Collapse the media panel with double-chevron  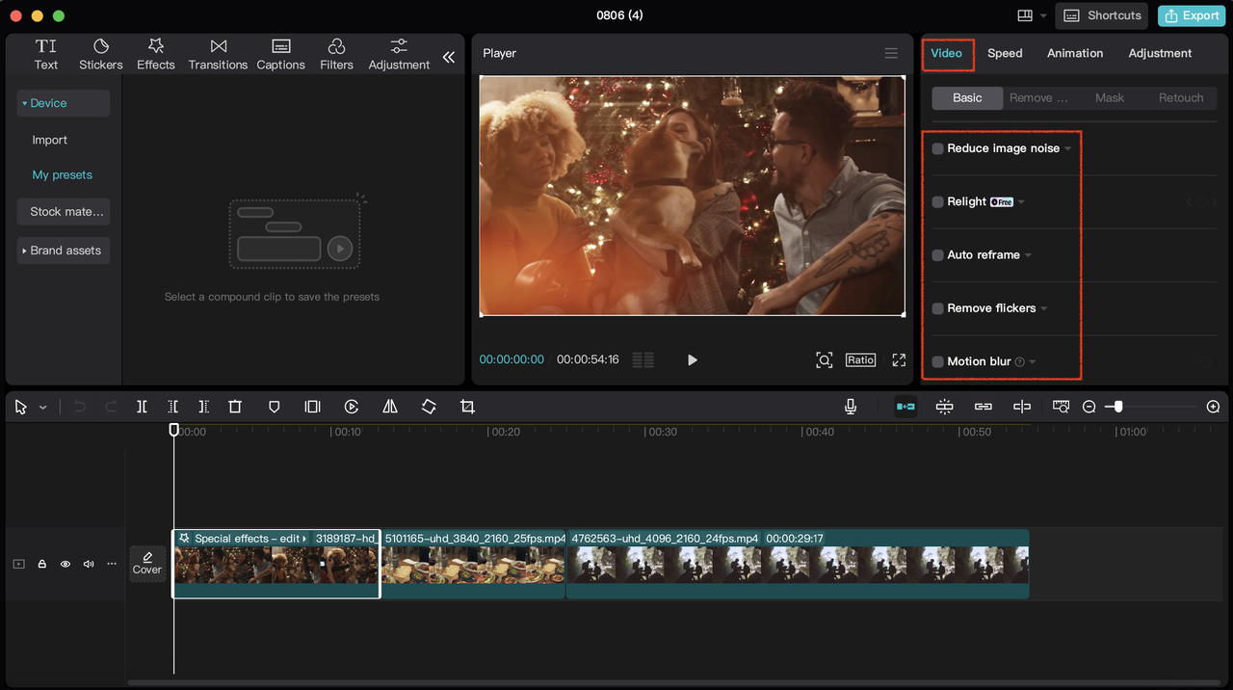(449, 57)
